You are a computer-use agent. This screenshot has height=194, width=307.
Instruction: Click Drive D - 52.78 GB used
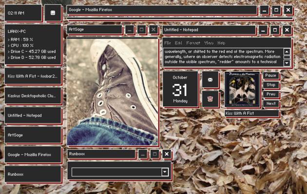point(32,58)
